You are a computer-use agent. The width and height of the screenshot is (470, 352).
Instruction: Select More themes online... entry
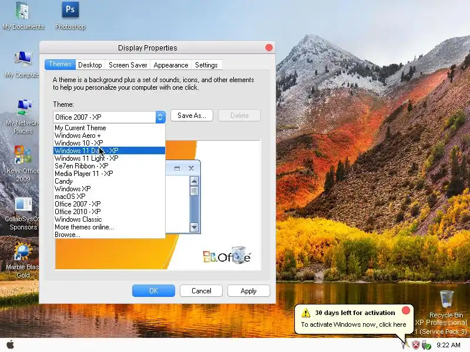coord(109,227)
